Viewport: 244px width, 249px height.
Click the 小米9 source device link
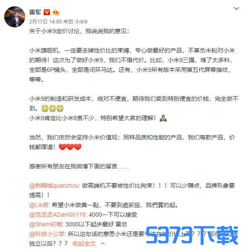(81, 21)
